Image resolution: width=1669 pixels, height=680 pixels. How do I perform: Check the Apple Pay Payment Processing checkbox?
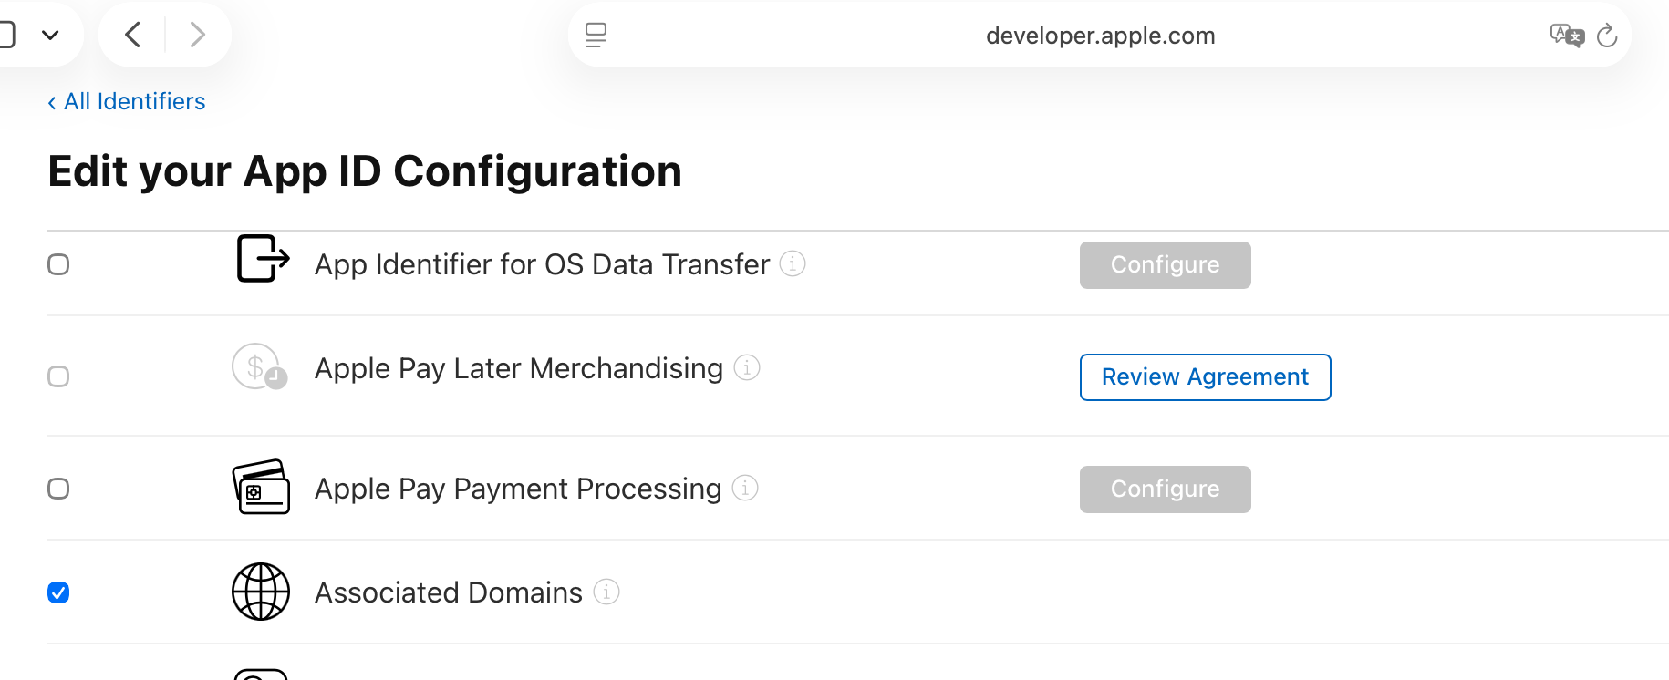click(58, 489)
